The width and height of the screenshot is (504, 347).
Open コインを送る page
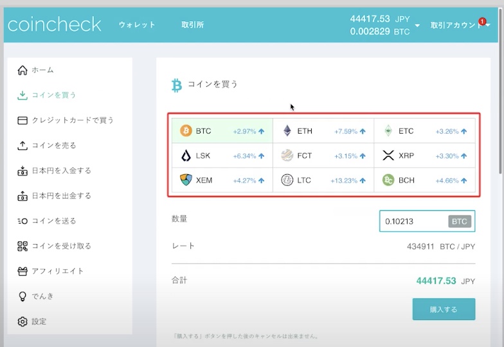point(54,221)
